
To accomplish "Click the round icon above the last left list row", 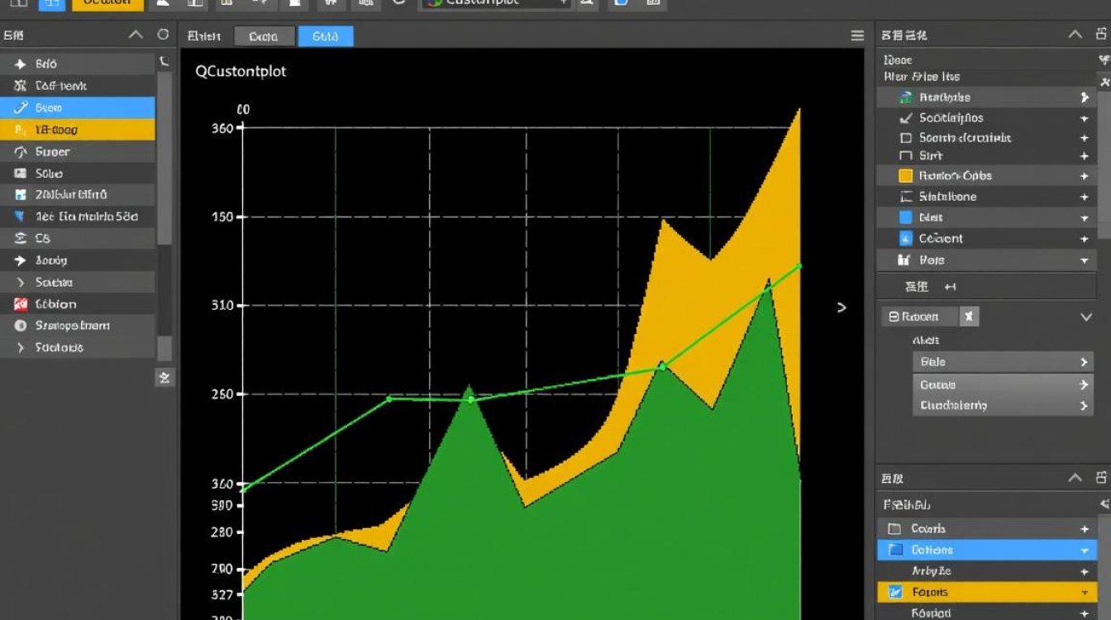I will click(x=21, y=326).
